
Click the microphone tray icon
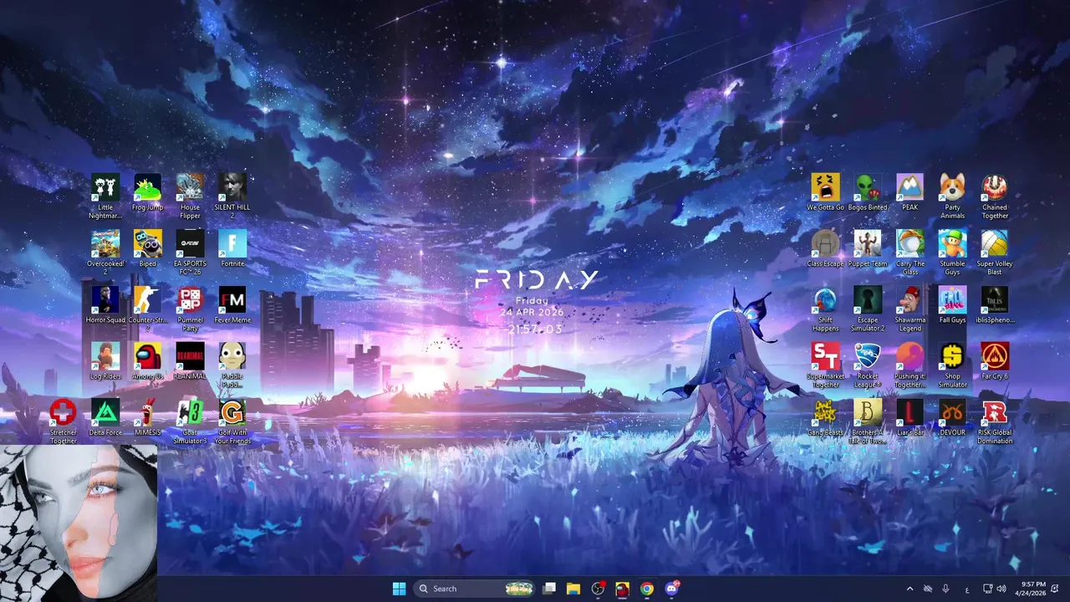point(945,589)
